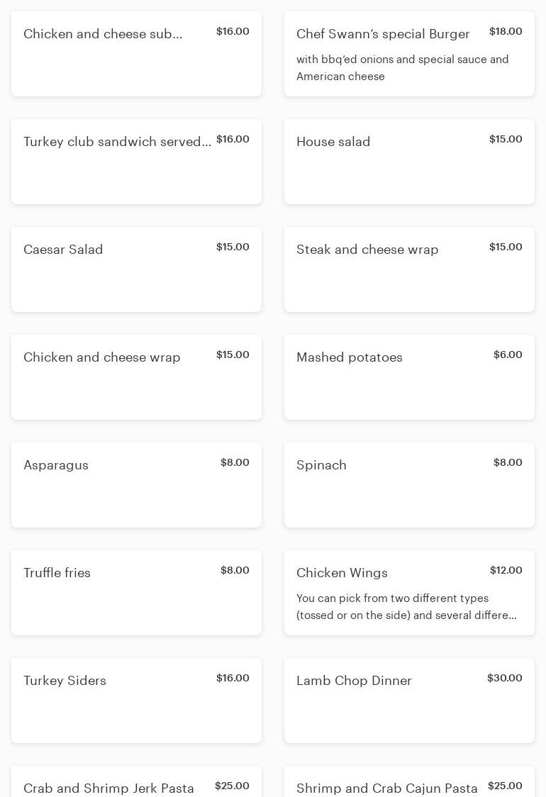This screenshot has width=546, height=797.
Task: Click the Crab and Shrimp Jerk Pasta
Action: [108, 788]
